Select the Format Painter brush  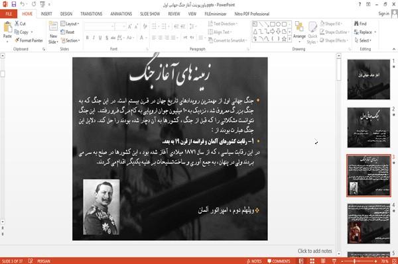pos(17,40)
